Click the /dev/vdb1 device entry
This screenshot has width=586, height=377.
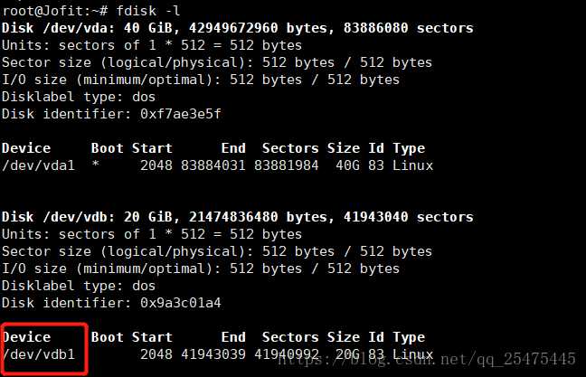click(39, 354)
